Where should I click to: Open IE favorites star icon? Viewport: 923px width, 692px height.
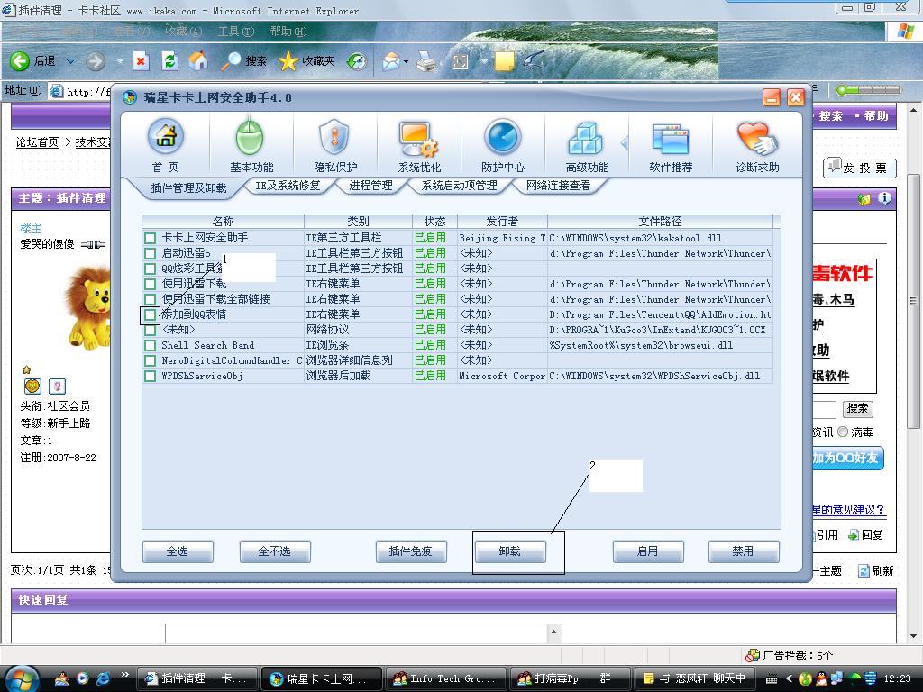tap(288, 60)
